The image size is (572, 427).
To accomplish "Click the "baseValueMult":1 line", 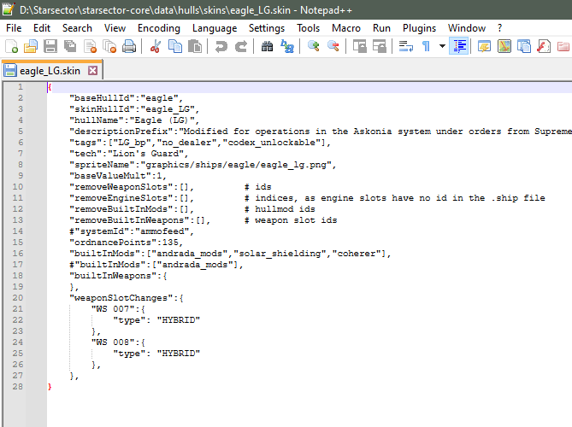I will pyautogui.click(x=118, y=176).
